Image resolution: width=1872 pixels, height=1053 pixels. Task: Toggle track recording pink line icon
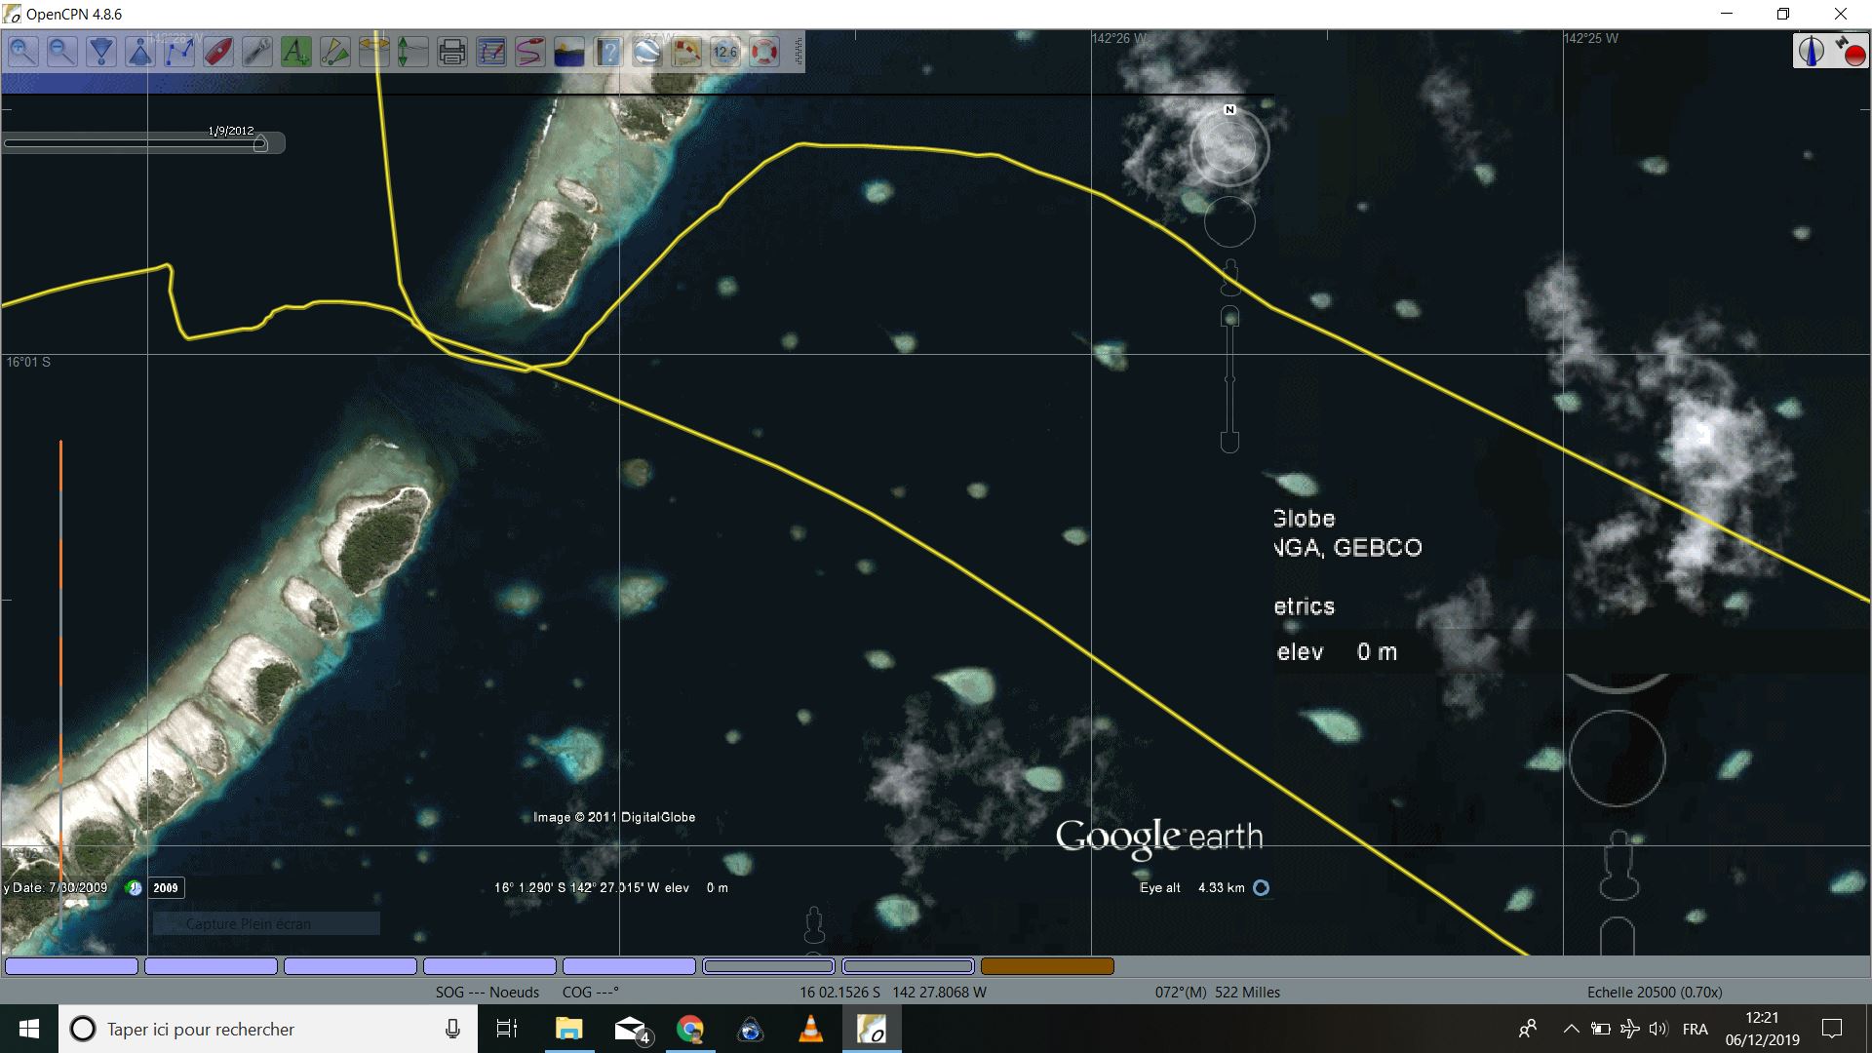pos(530,52)
